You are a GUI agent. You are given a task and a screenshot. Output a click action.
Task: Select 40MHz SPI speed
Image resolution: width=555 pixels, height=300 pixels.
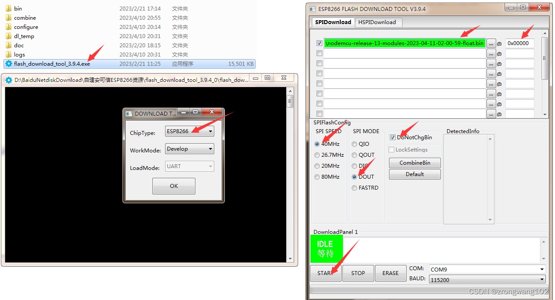click(317, 144)
